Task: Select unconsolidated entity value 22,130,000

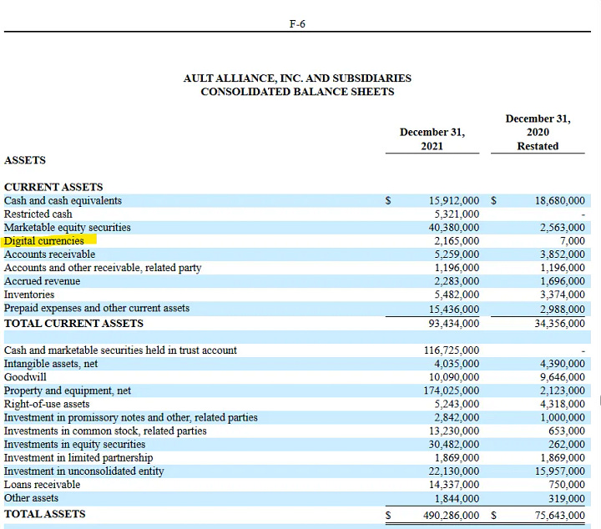Action: click(x=454, y=471)
